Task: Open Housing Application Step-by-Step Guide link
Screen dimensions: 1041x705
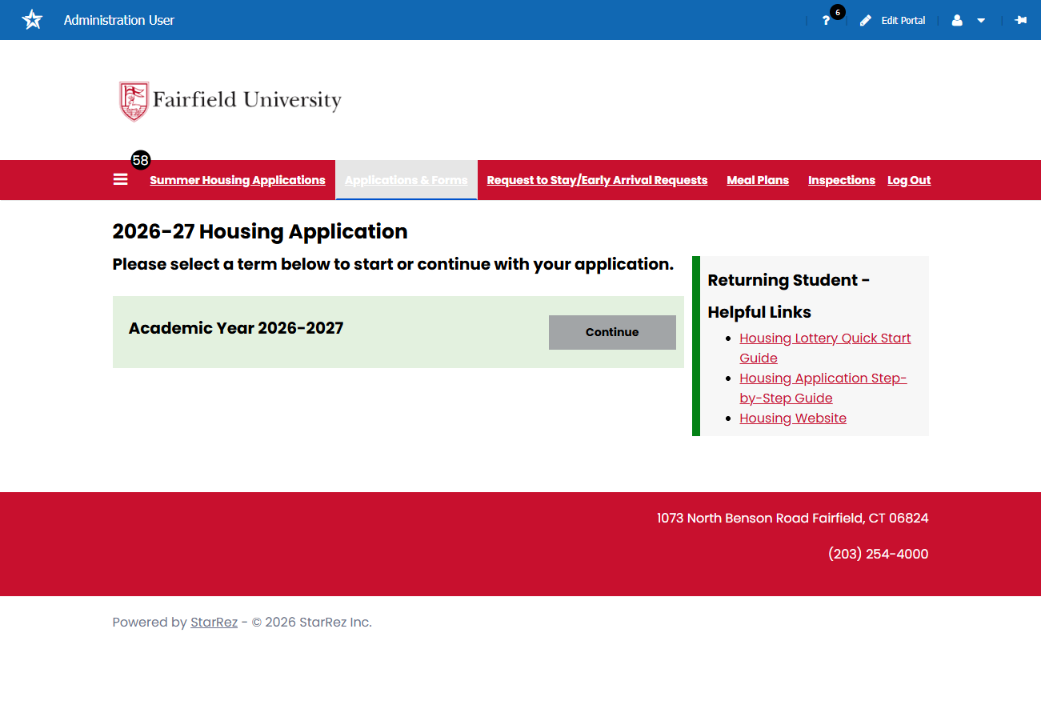Action: click(x=823, y=388)
